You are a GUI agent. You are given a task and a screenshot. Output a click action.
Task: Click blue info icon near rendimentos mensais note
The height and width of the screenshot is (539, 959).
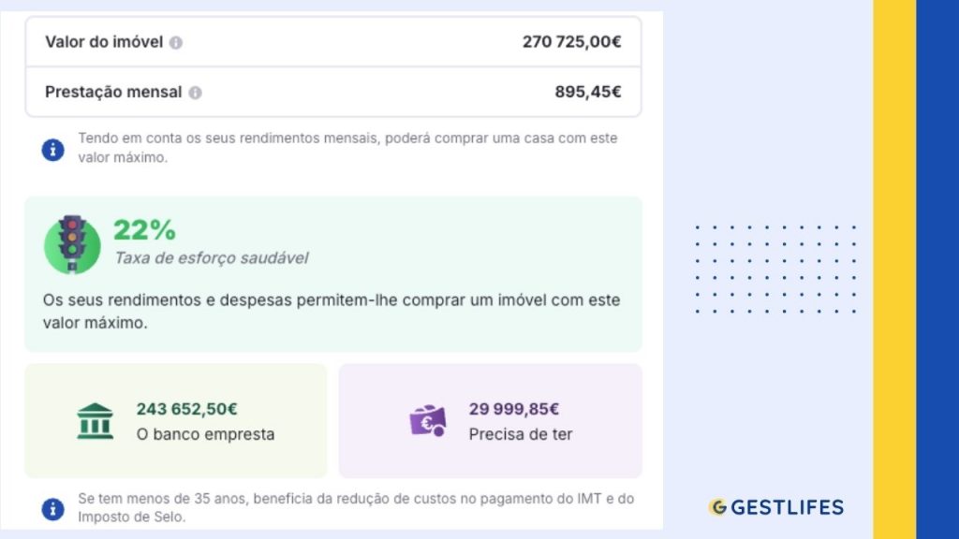(52, 149)
